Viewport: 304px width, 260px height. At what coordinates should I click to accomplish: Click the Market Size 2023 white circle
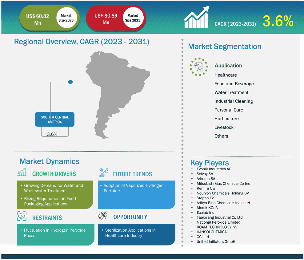[x=66, y=18]
